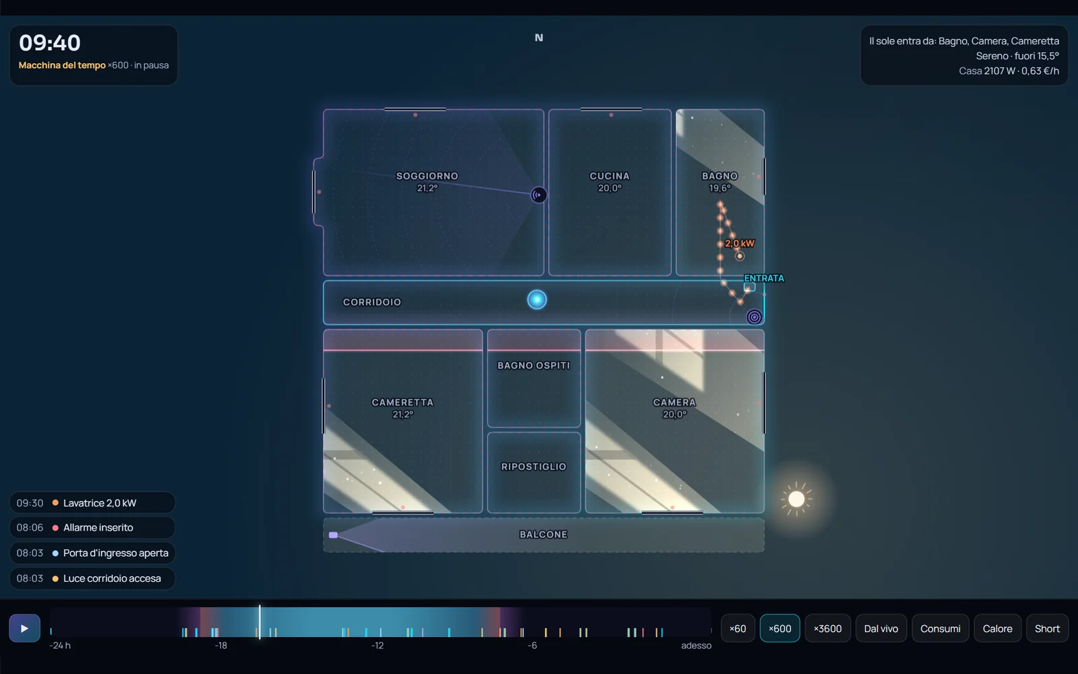Select the Porta d'ingresso aperta event
1078x674 pixels.
coord(92,553)
